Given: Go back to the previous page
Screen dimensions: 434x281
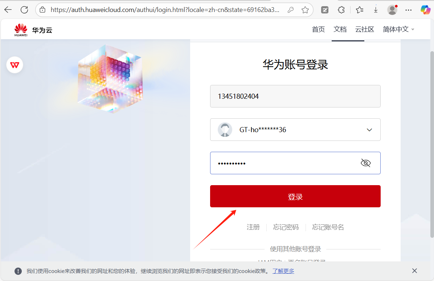Looking at the screenshot, I should 8,10.
